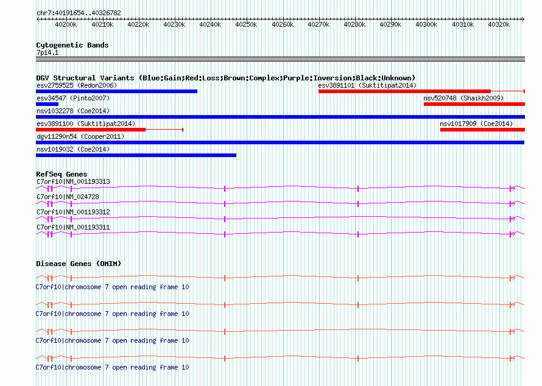This screenshot has height=386, width=542.
Task: Click the 40300k ruler tick label
Action: point(426,24)
